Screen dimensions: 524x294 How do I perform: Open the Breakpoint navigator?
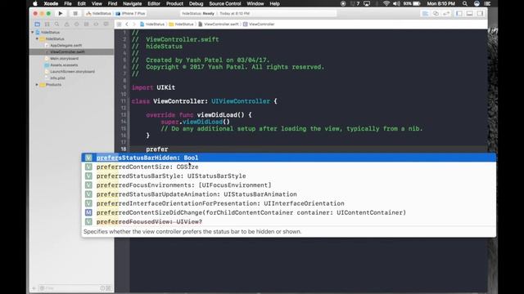coord(96,24)
